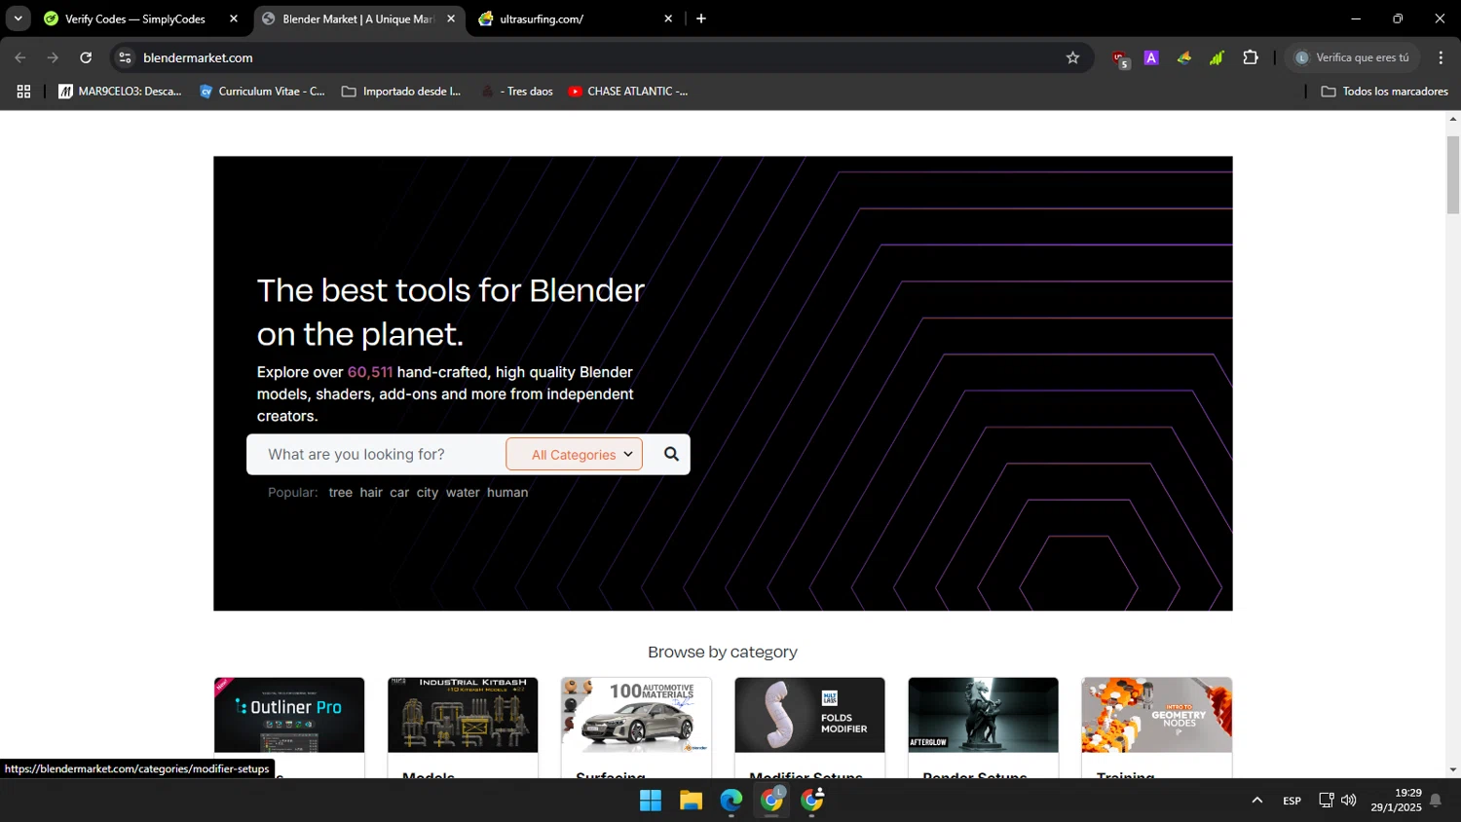Screen dimensions: 1461x822
Task: Select the popular search term "car"
Action: (399, 493)
